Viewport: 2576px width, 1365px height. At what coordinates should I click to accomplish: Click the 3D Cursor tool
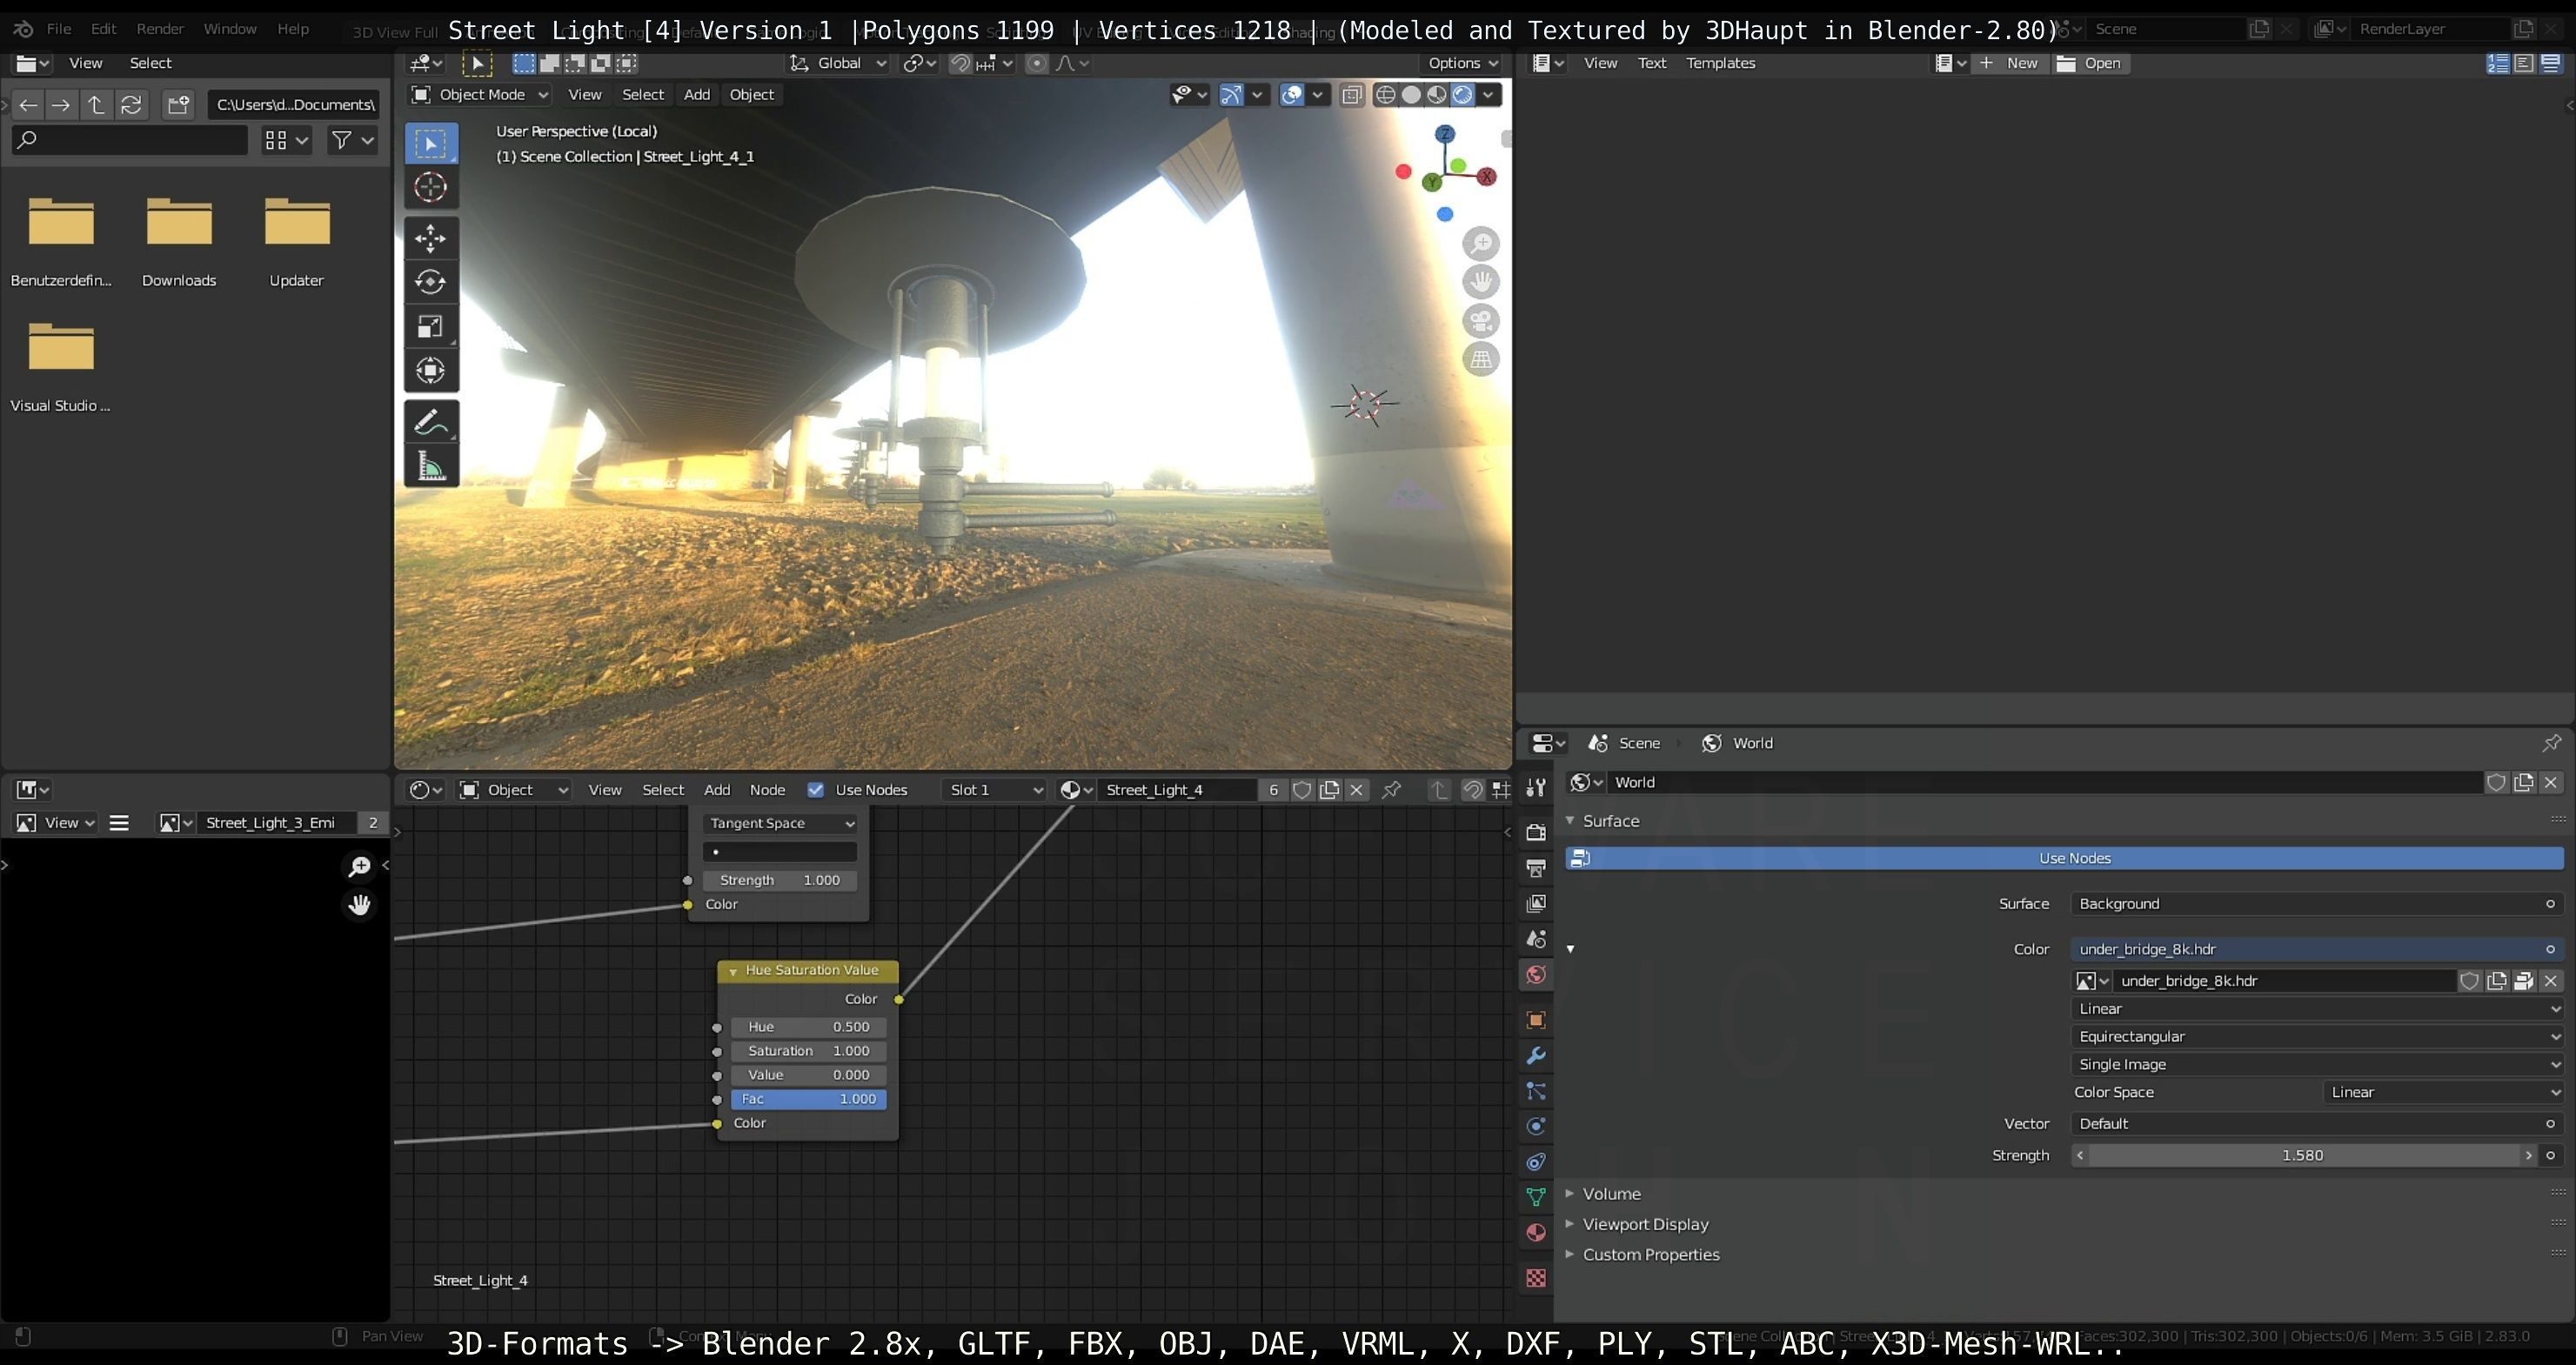pos(430,187)
